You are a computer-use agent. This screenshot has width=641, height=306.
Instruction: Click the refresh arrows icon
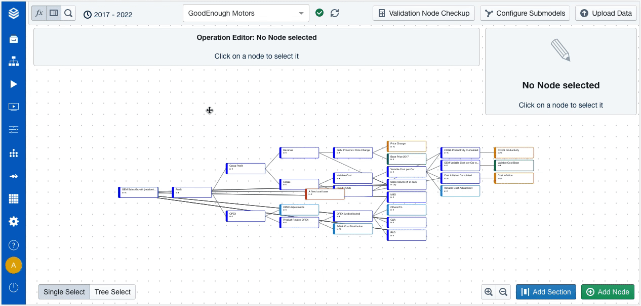pyautogui.click(x=335, y=13)
